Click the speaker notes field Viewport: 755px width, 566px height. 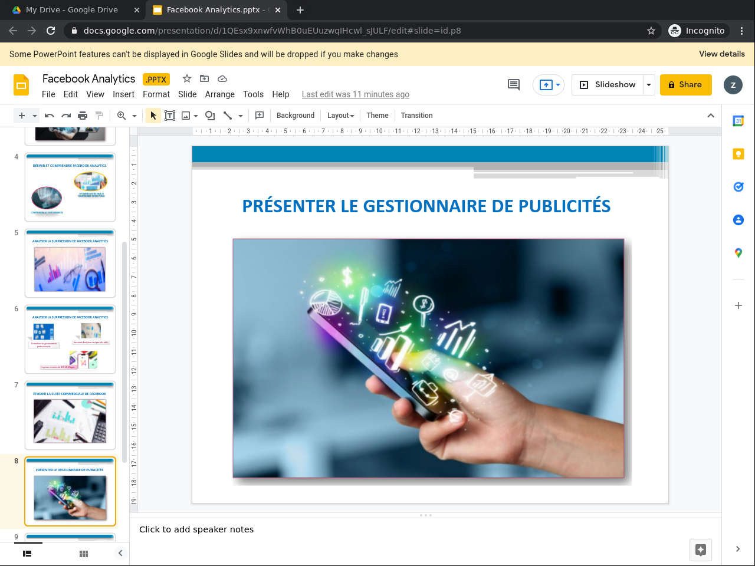point(425,529)
